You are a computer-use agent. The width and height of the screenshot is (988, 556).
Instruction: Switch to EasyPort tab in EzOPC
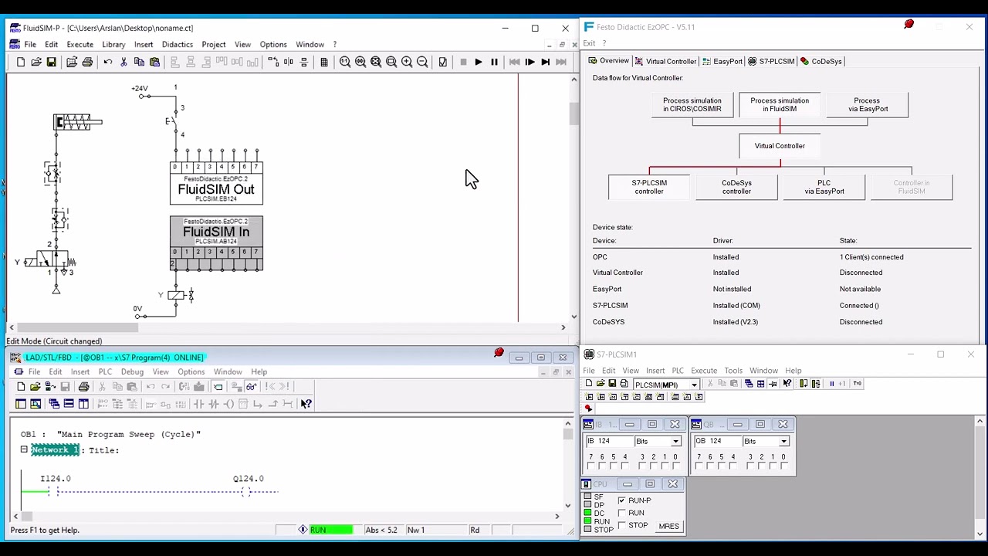722,61
